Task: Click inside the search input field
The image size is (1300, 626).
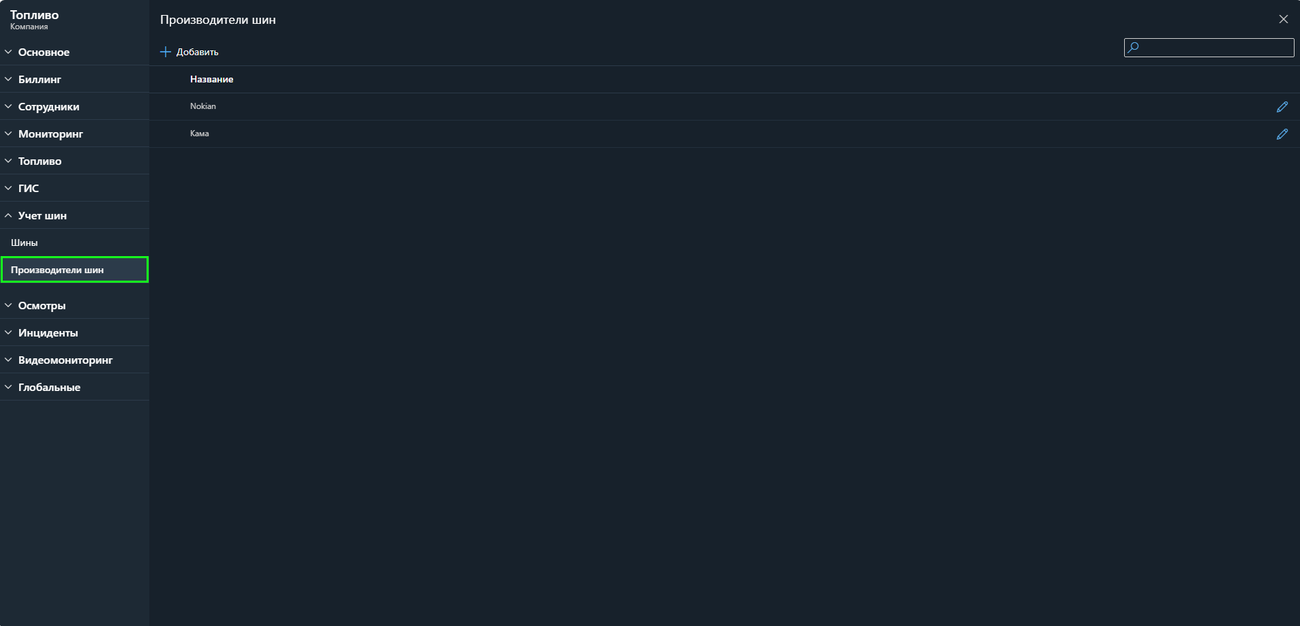Action: (1213, 47)
